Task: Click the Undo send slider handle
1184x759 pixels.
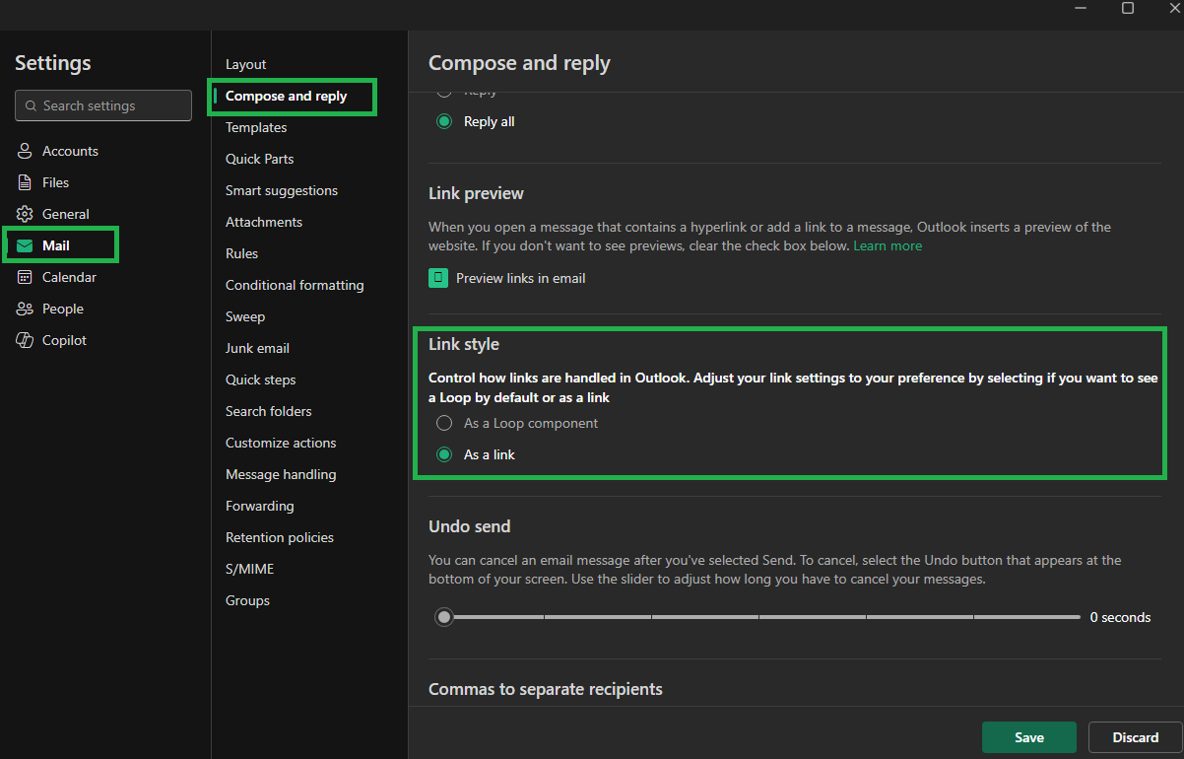Action: click(444, 617)
